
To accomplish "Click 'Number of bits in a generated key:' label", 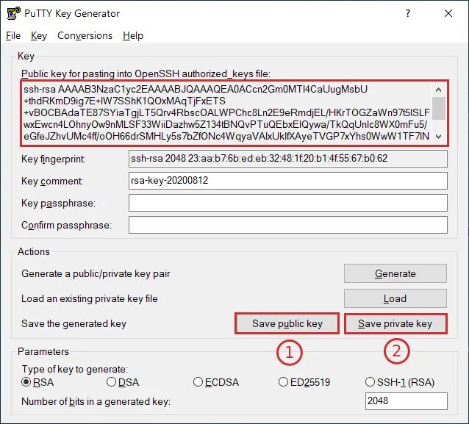I will coord(96,401).
